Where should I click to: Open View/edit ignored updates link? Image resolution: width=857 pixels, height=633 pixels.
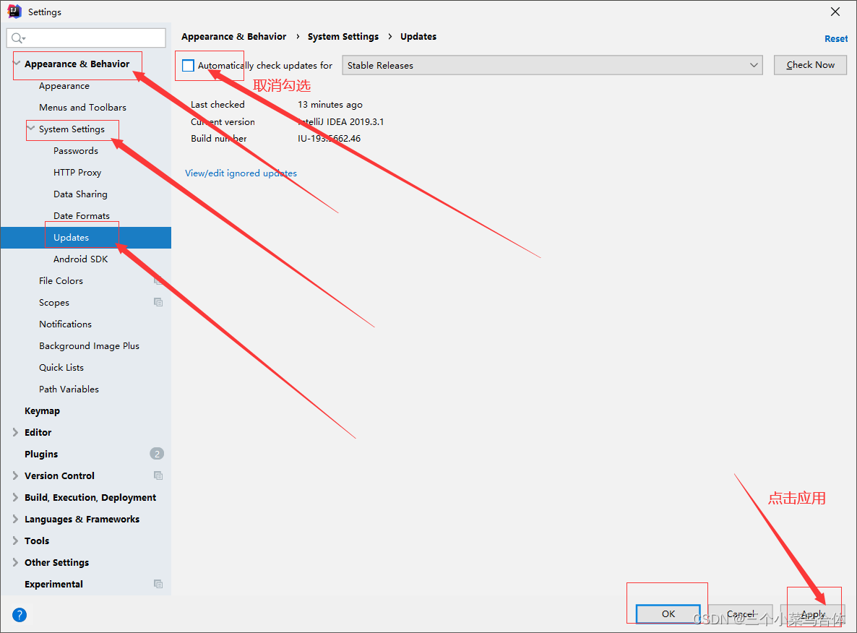pos(241,173)
